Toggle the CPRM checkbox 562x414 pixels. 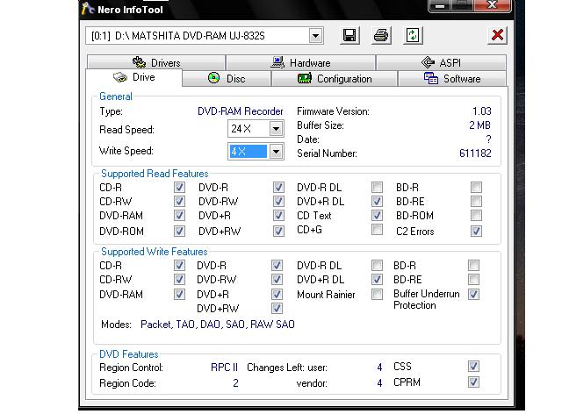[x=473, y=382]
